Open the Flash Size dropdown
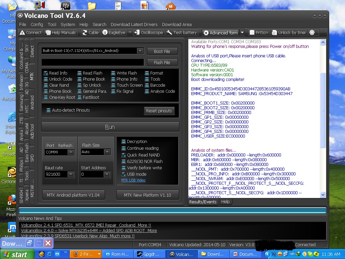 (x=107, y=152)
